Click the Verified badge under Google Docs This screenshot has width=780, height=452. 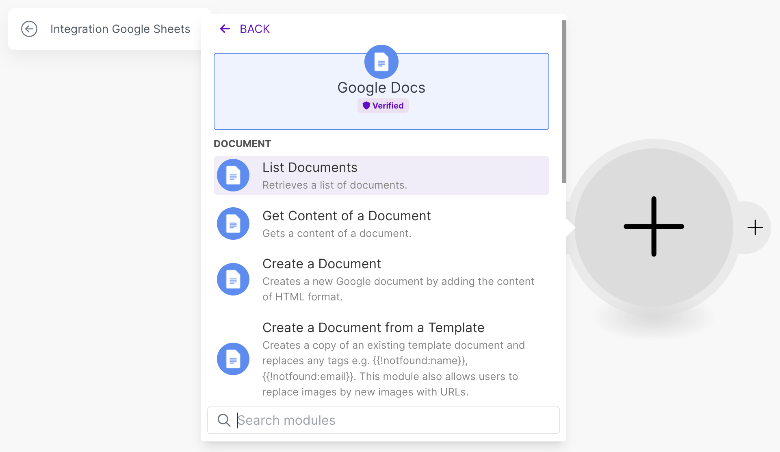[383, 106]
